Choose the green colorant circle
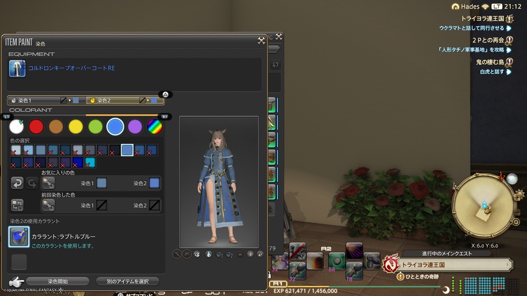Image resolution: width=527 pixels, height=296 pixels. point(95,126)
